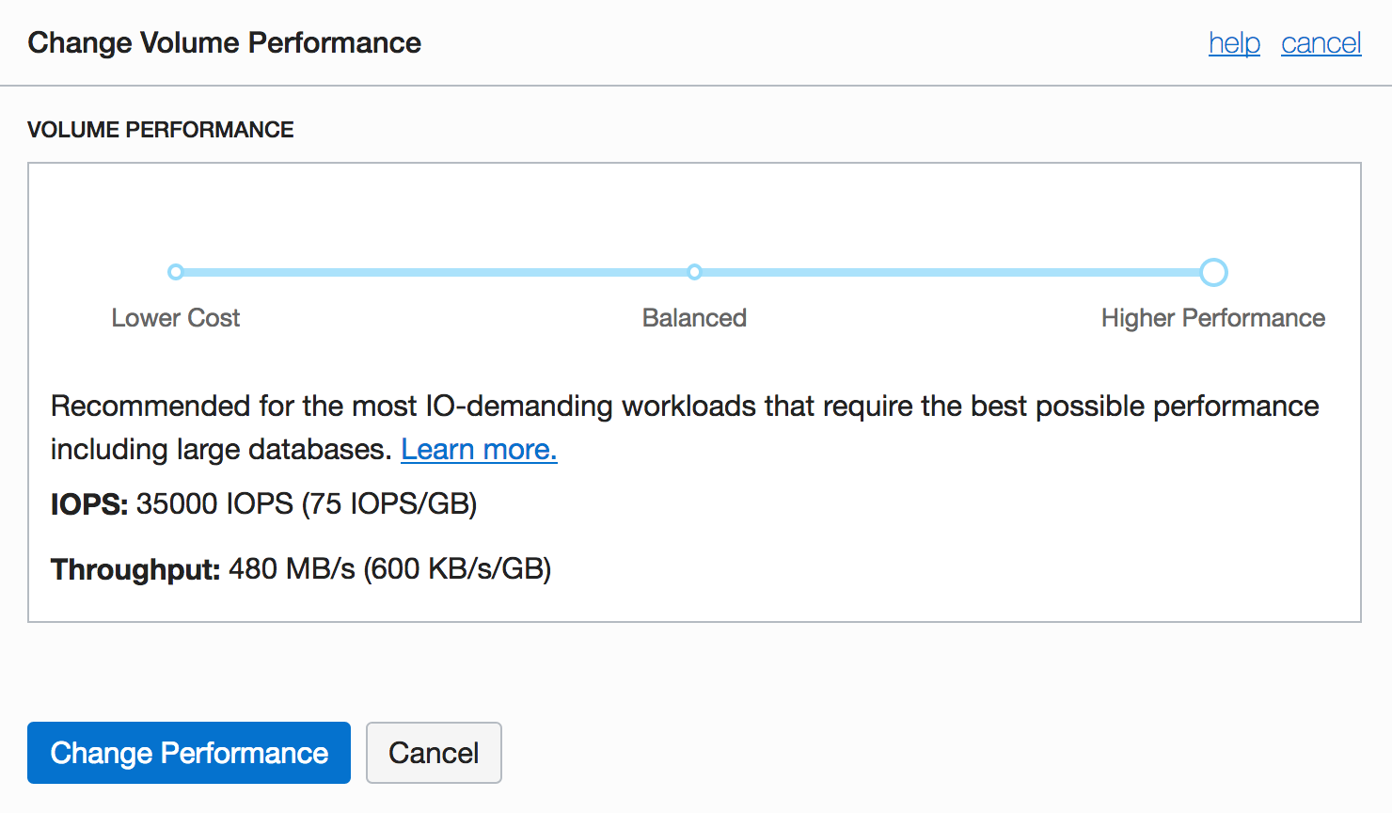Open the Learn more link
This screenshot has width=1392, height=813.
point(479,449)
